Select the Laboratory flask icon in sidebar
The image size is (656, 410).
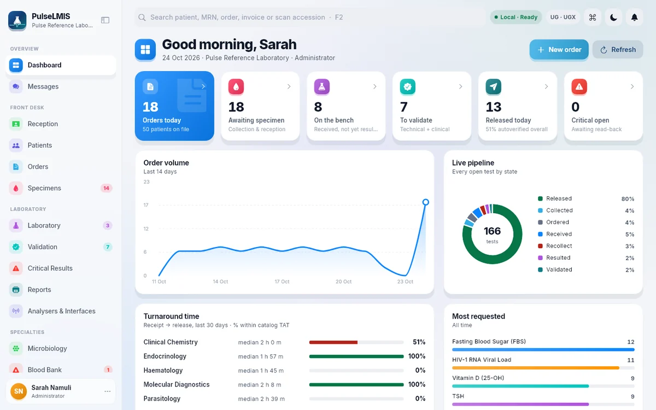tap(16, 225)
